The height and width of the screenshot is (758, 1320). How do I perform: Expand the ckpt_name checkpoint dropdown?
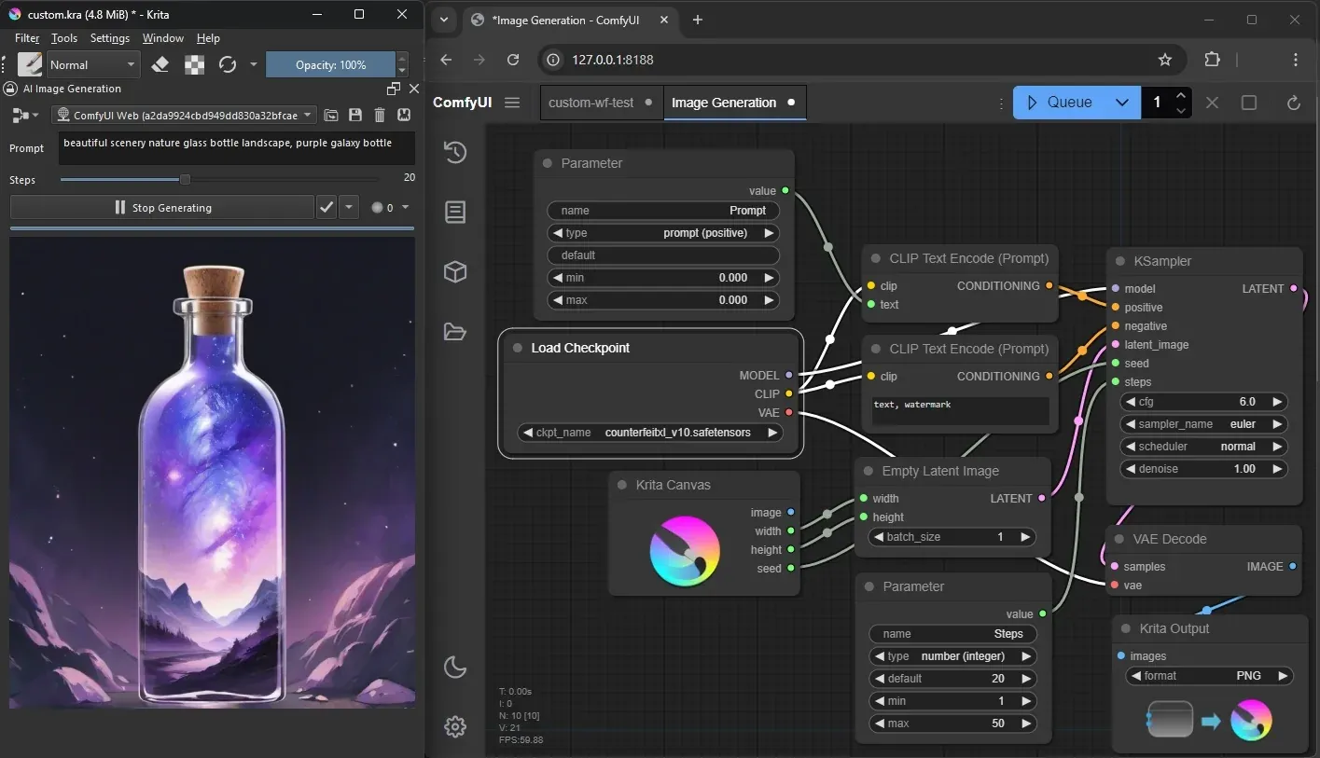(x=771, y=432)
